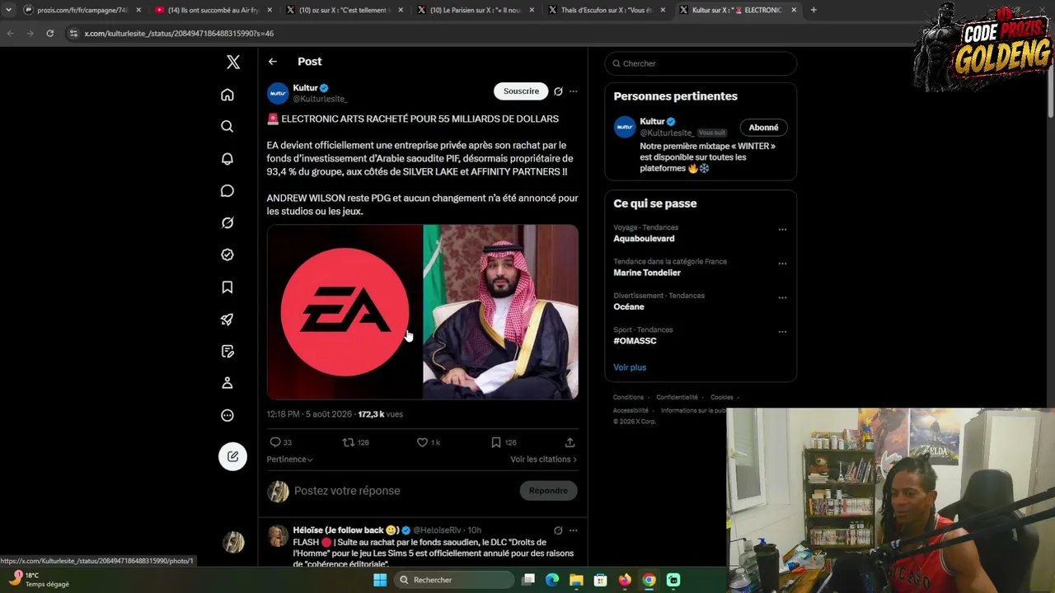Click the sidebar note-with-pencil icon

(227, 352)
